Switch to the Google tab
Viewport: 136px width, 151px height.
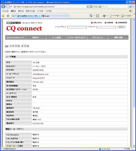53,16
